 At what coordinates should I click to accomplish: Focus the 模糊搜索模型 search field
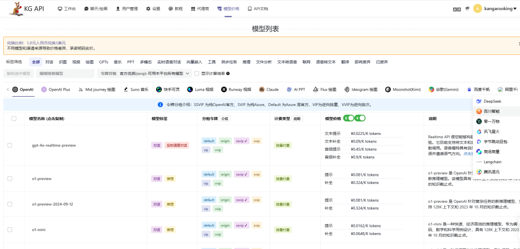pyautogui.click(x=65, y=74)
